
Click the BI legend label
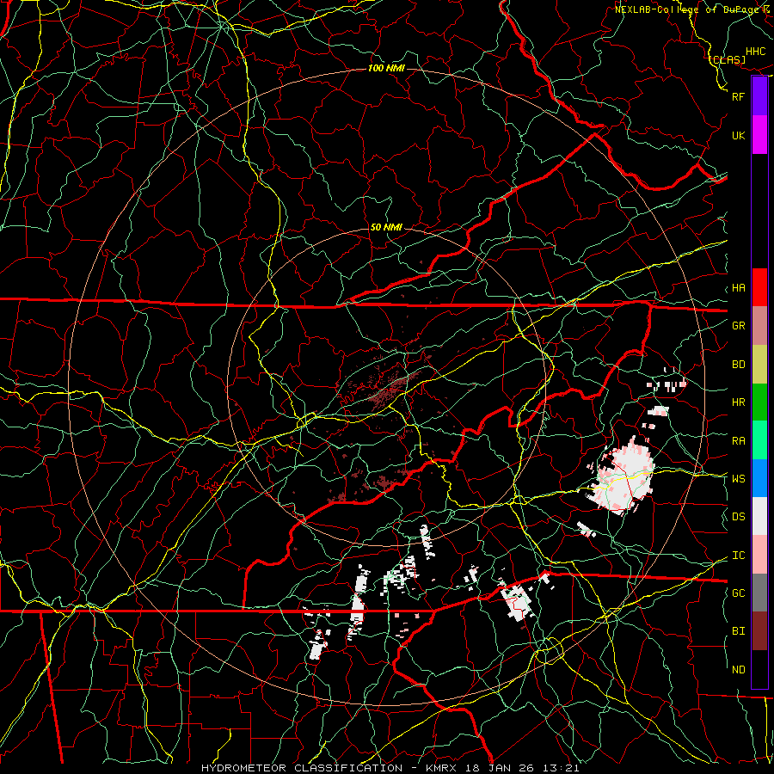738,631
